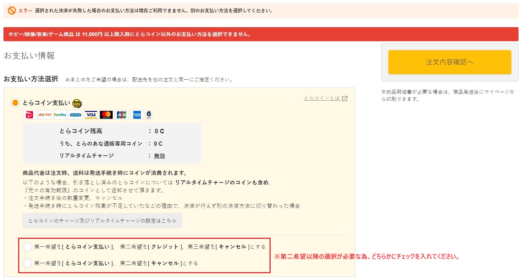Click the VISA card icon
523x279 pixels.
(x=91, y=115)
